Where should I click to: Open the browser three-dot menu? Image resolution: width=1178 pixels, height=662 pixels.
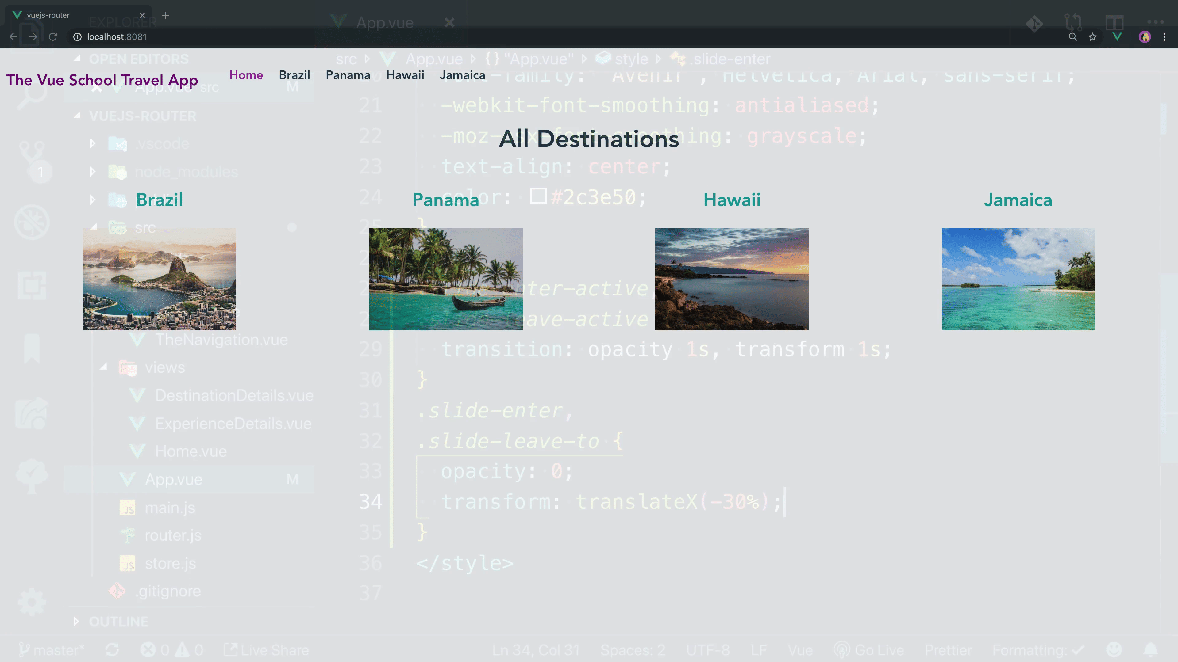click(1164, 37)
